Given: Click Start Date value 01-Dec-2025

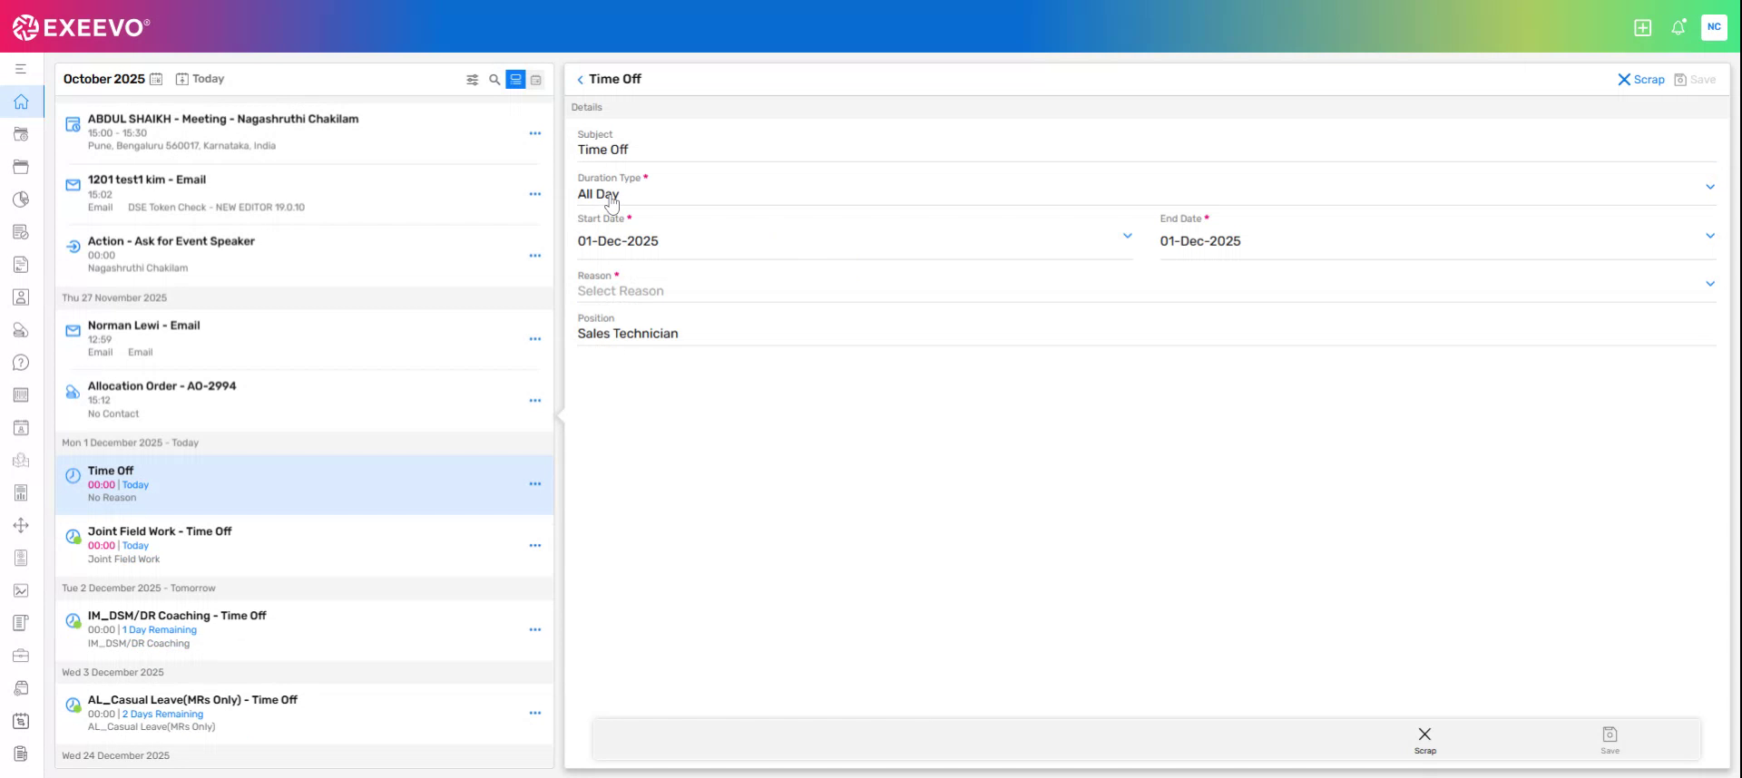Looking at the screenshot, I should coord(618,241).
